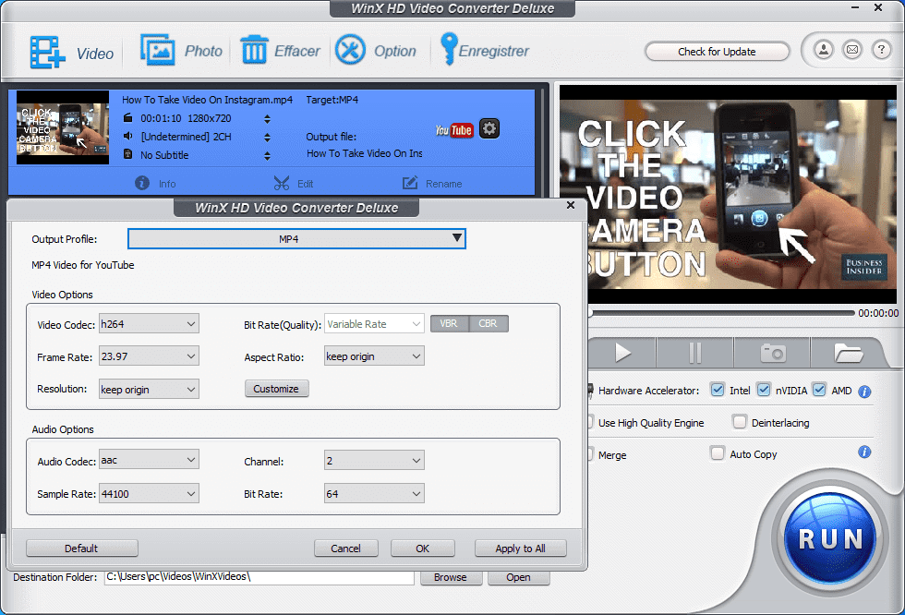The height and width of the screenshot is (615, 905).
Task: Open the Sample Rate 44100 dropdown
Action: click(149, 493)
